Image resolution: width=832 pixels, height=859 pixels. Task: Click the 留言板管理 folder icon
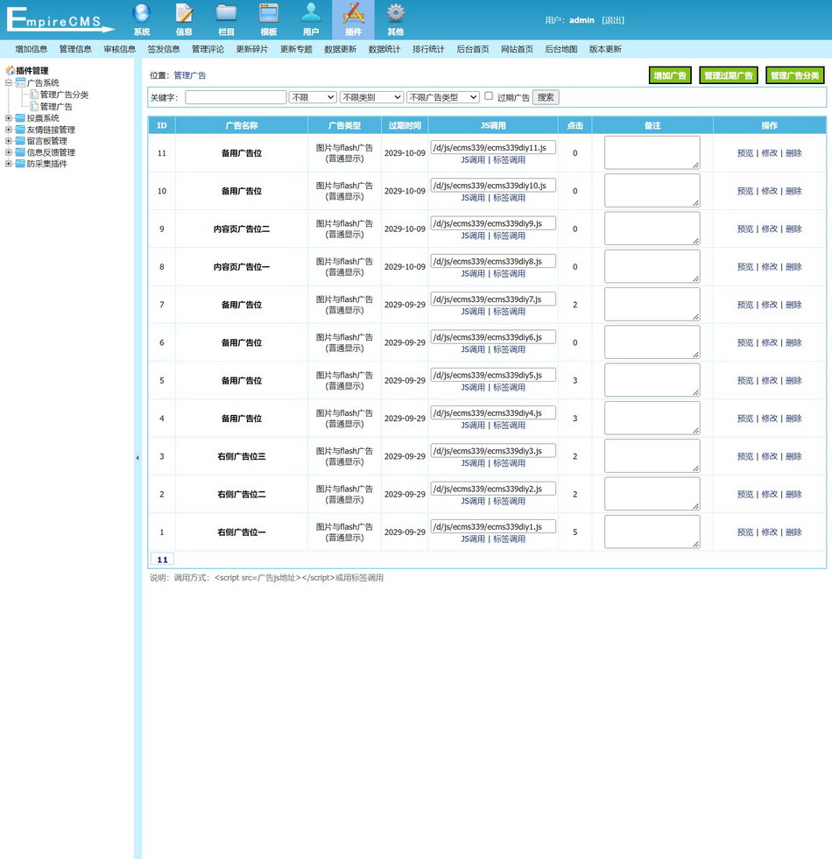point(21,141)
